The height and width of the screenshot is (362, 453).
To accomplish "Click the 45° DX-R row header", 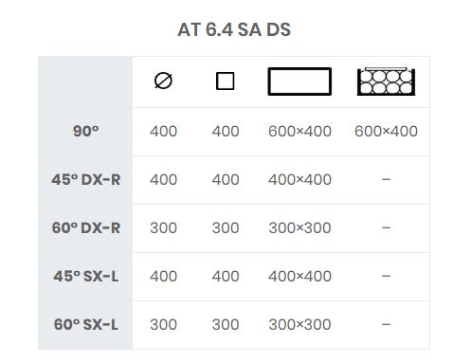I will [85, 180].
